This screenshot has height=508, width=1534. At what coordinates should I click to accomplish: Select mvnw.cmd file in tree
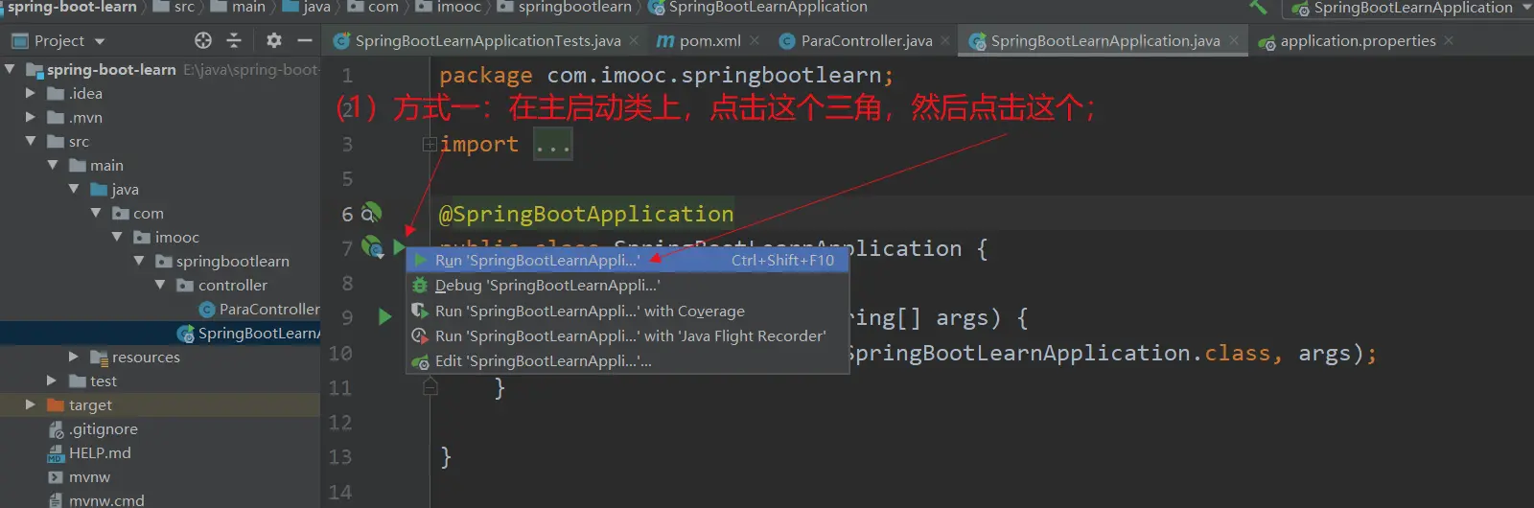(x=96, y=500)
